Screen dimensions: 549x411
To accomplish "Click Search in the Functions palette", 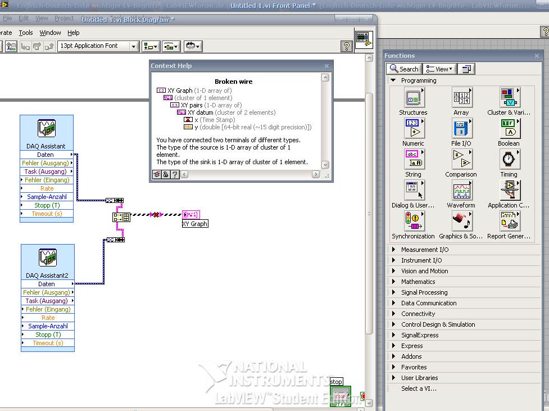I will (405, 69).
